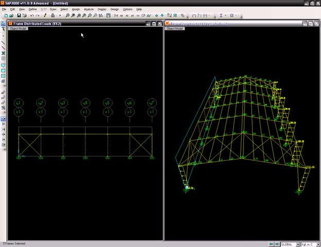Open the Units dropdown showing Kgf, m, C
This screenshot has height=247, width=321.
[318, 244]
